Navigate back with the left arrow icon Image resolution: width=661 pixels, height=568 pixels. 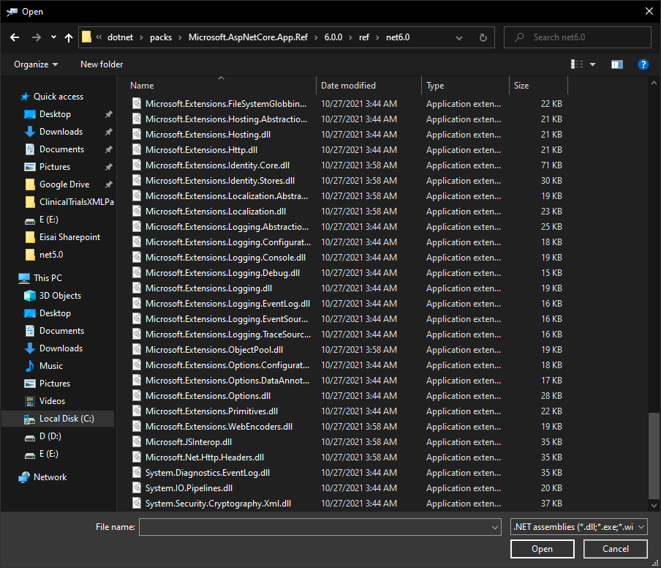[x=15, y=37]
